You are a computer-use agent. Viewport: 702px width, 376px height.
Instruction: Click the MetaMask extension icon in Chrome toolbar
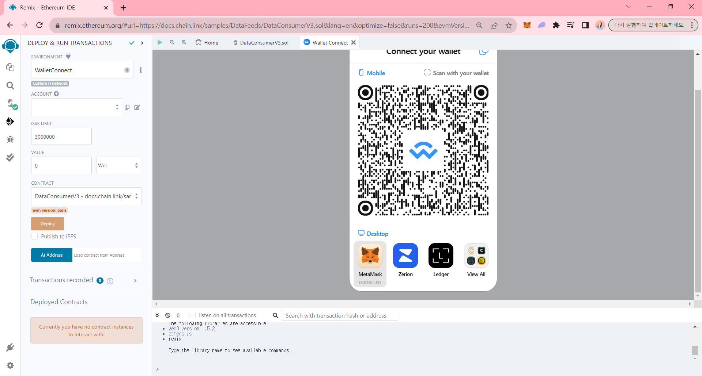click(x=527, y=25)
